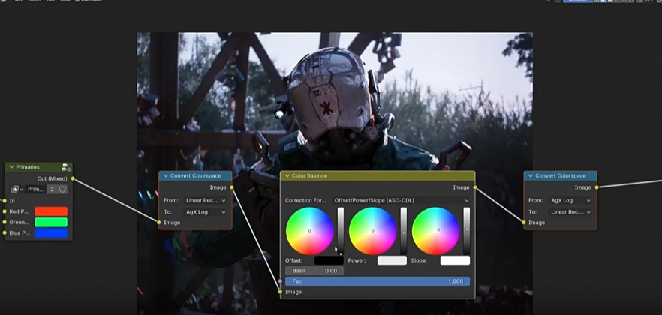Open From dropdown set to AgX Log in right node
Image resolution: width=662 pixels, height=315 pixels.
pyautogui.click(x=570, y=200)
